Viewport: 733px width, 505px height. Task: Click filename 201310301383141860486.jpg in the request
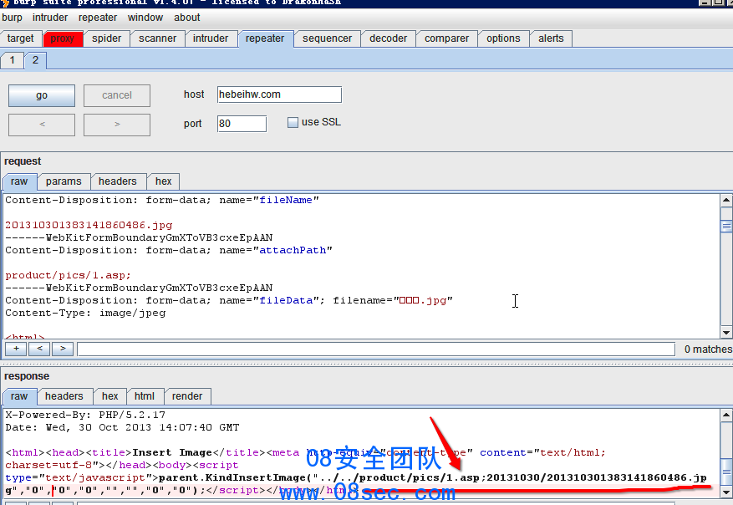coord(89,226)
